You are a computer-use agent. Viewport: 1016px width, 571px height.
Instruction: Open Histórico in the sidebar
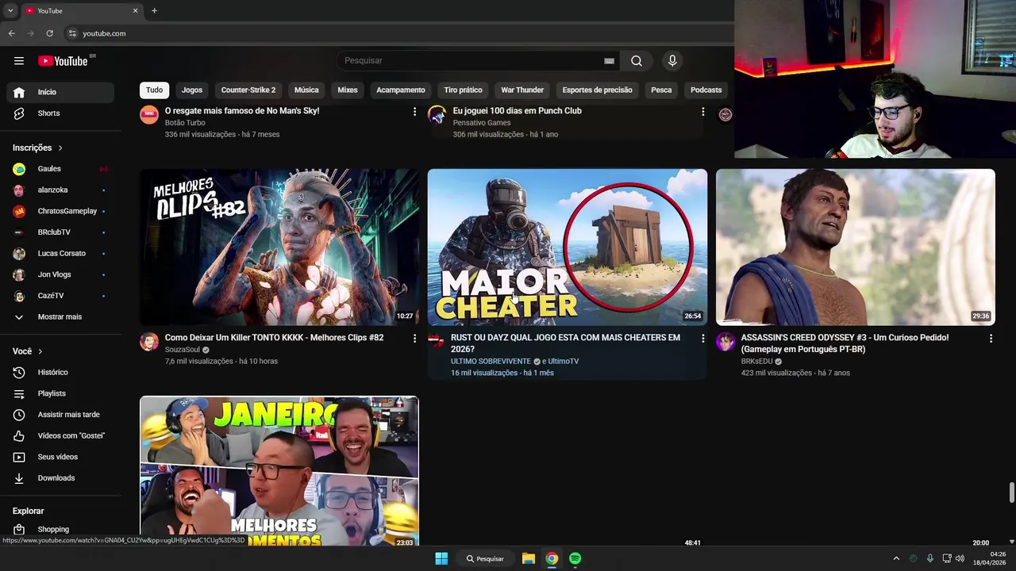tap(60, 373)
